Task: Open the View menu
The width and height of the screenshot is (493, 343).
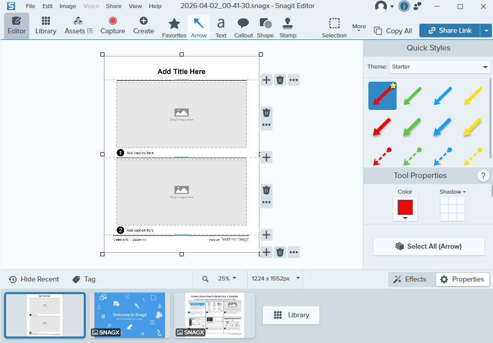Action: (x=135, y=6)
